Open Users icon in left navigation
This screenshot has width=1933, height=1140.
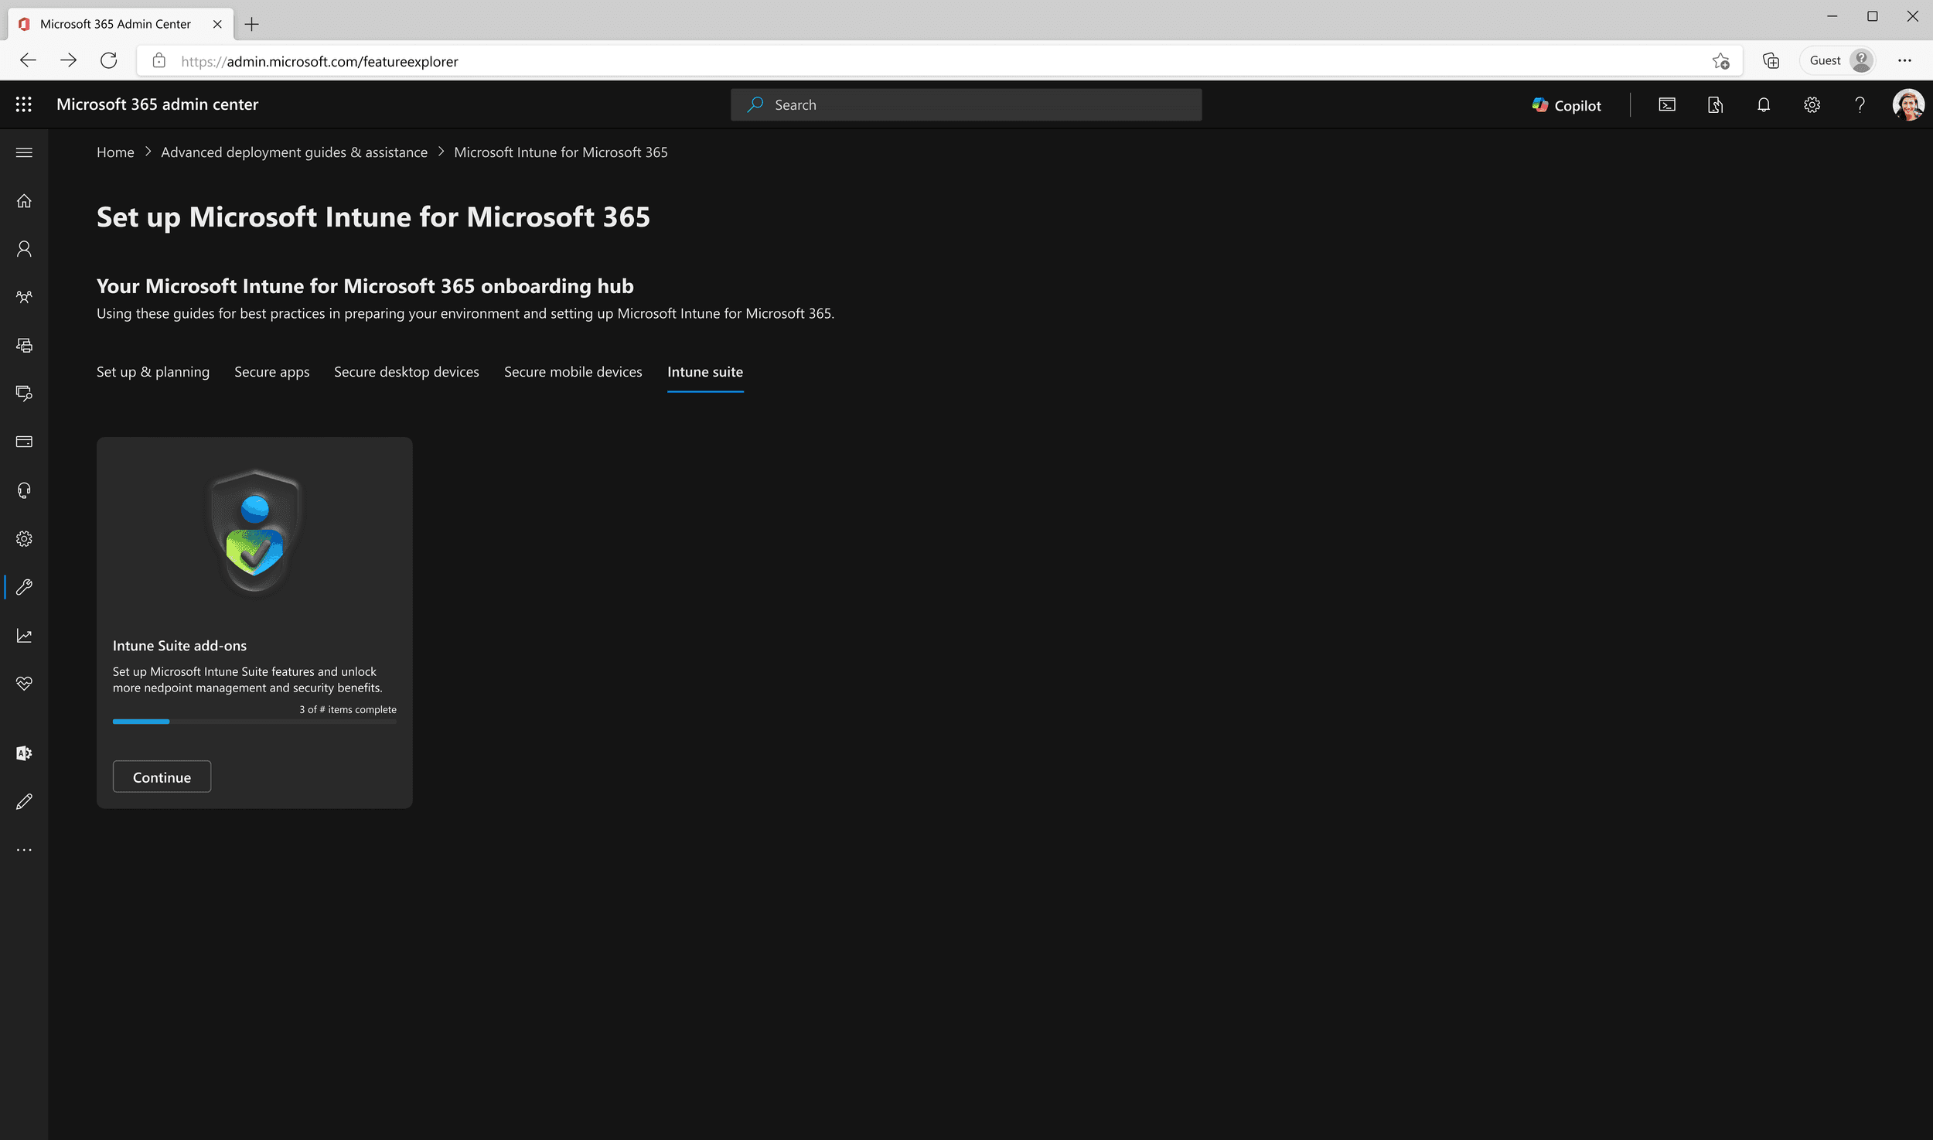pos(24,249)
